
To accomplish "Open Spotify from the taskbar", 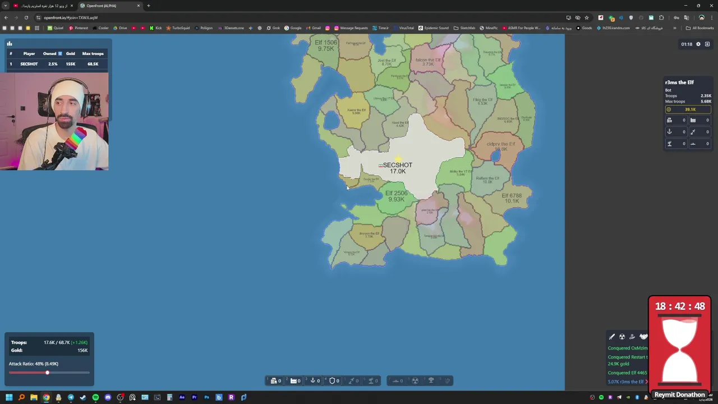I will (x=95, y=397).
